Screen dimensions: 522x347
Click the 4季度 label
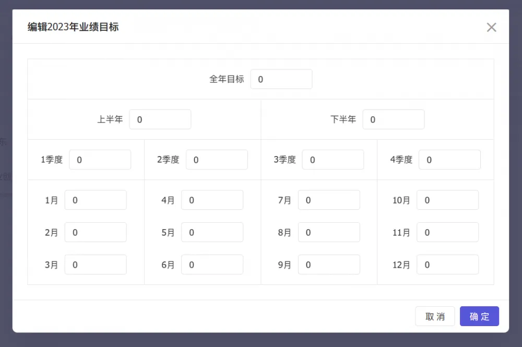(401, 160)
